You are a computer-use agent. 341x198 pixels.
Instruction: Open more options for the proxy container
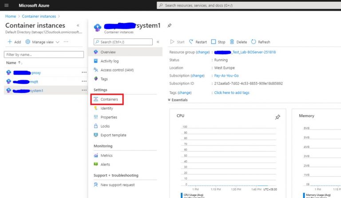click(84, 73)
